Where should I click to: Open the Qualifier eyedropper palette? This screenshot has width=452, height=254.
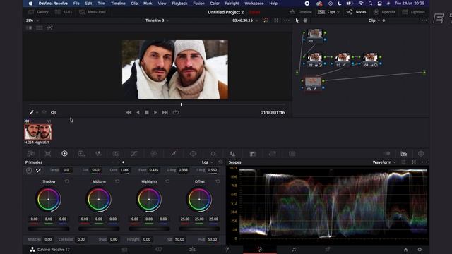click(x=174, y=154)
